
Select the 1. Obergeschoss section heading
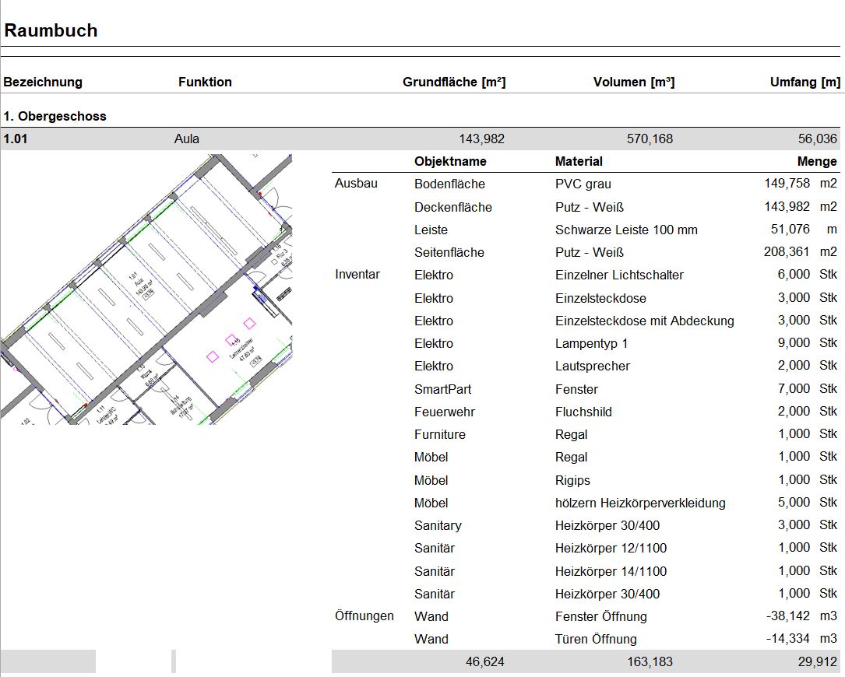click(x=55, y=116)
